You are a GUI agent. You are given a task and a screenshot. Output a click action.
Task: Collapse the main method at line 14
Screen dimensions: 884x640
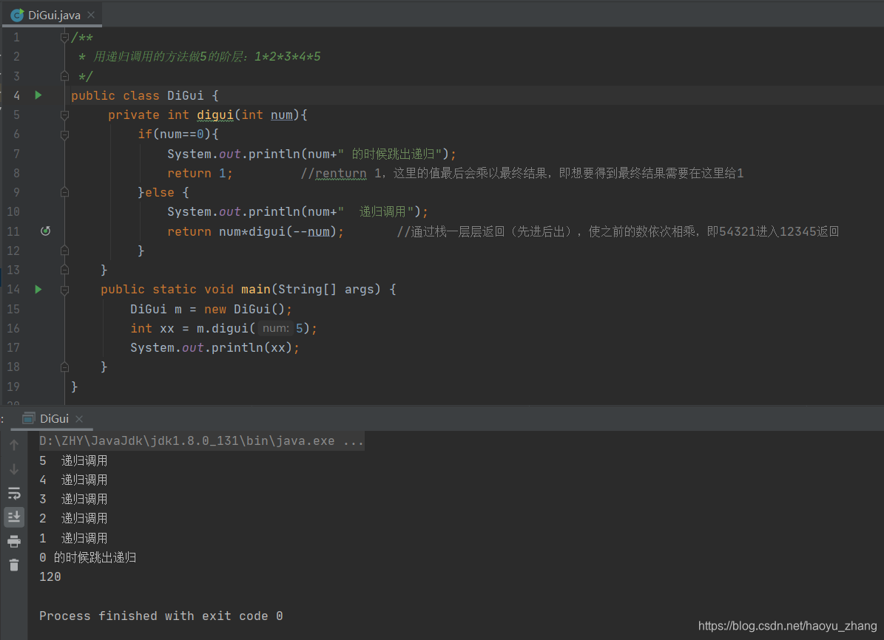click(x=64, y=290)
